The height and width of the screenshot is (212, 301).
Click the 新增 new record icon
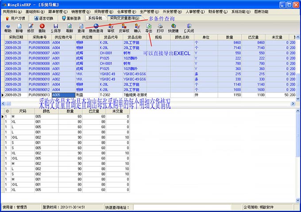[19, 28]
